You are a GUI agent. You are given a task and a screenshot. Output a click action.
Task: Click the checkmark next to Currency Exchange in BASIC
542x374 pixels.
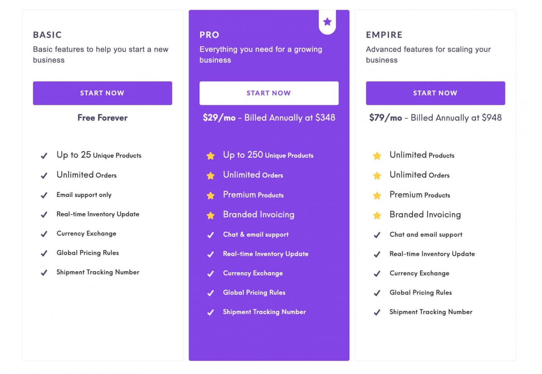(x=44, y=234)
